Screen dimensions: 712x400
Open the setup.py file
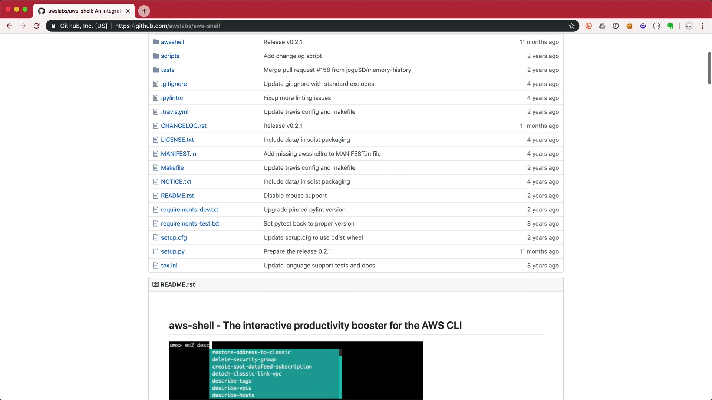[x=172, y=251]
